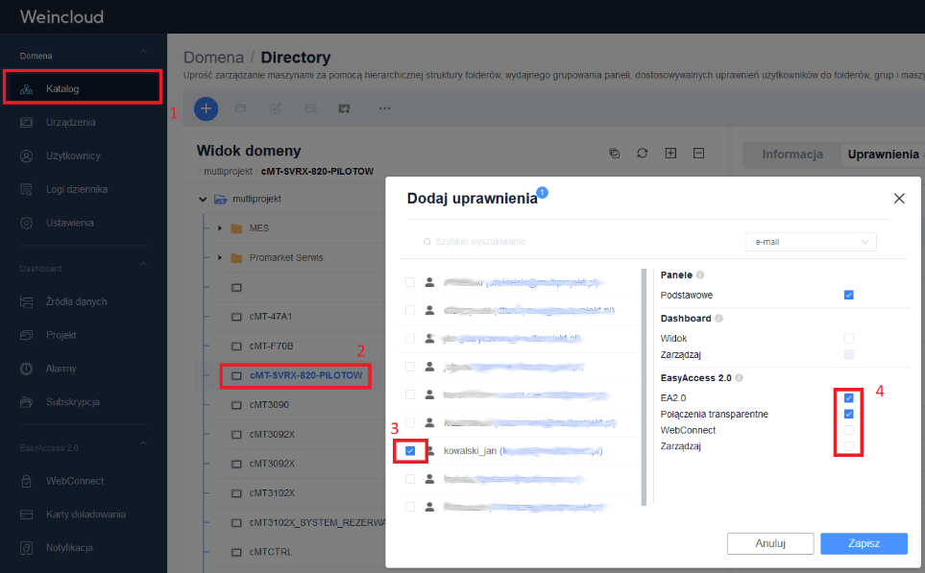
Task: Select the cMT3090 device in the tree
Action: pos(269,405)
